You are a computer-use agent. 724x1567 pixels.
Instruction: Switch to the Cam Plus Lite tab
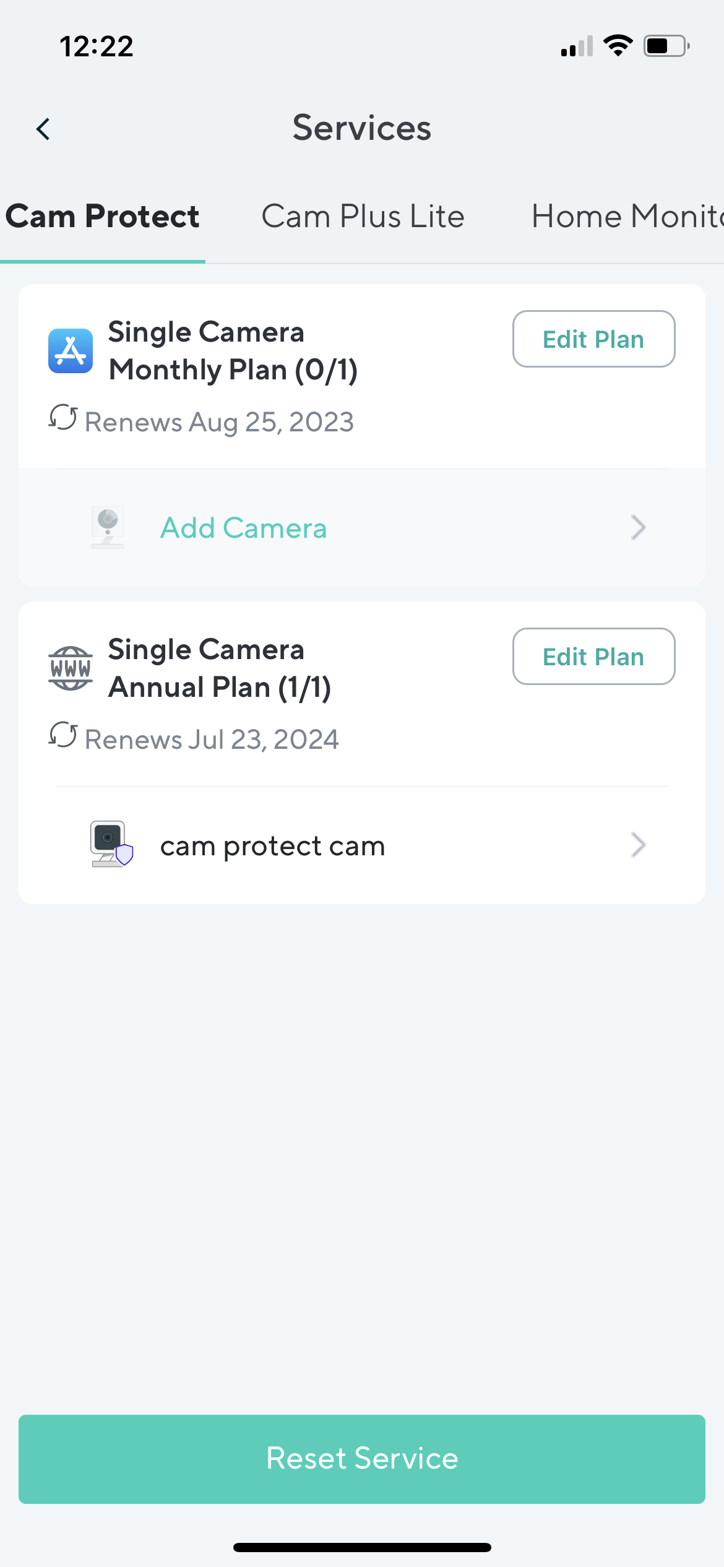[x=363, y=217]
